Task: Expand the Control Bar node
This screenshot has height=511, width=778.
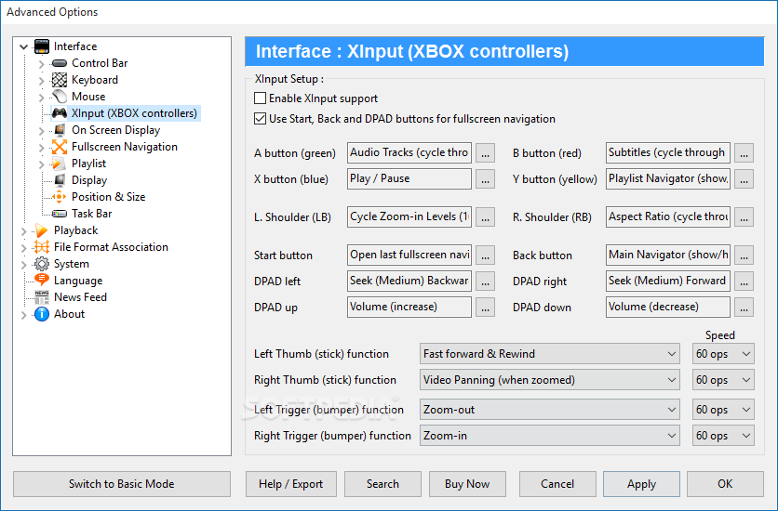Action: click(42, 64)
